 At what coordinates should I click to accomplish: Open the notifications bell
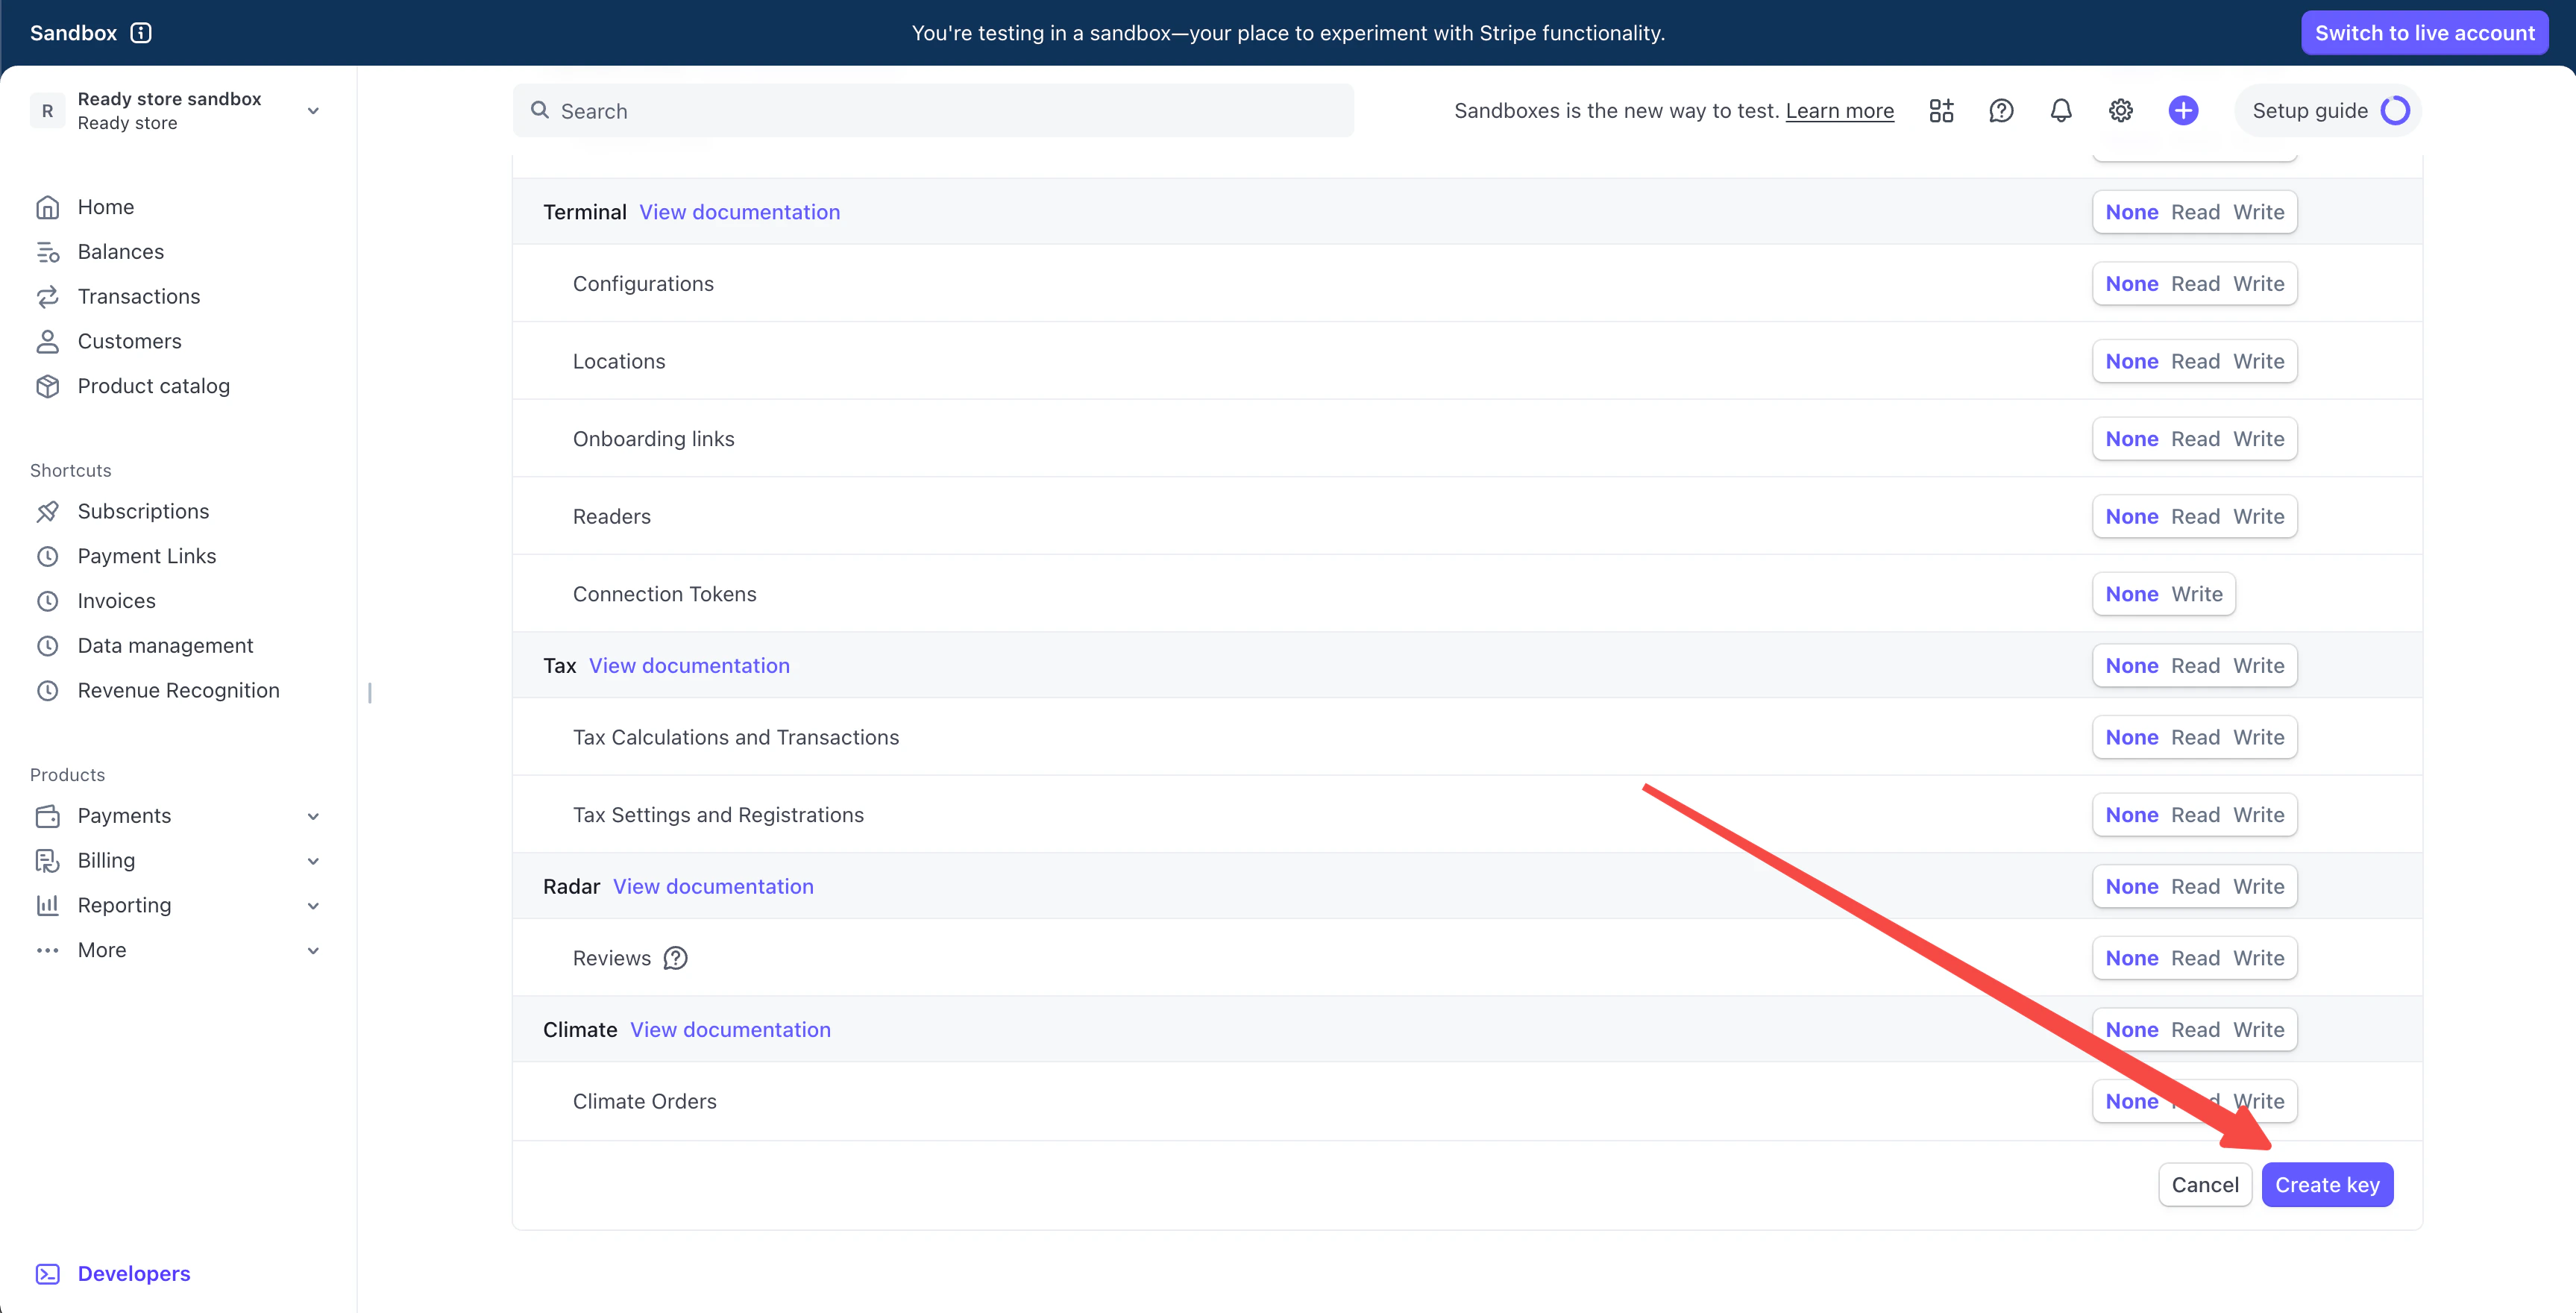pos(2060,111)
